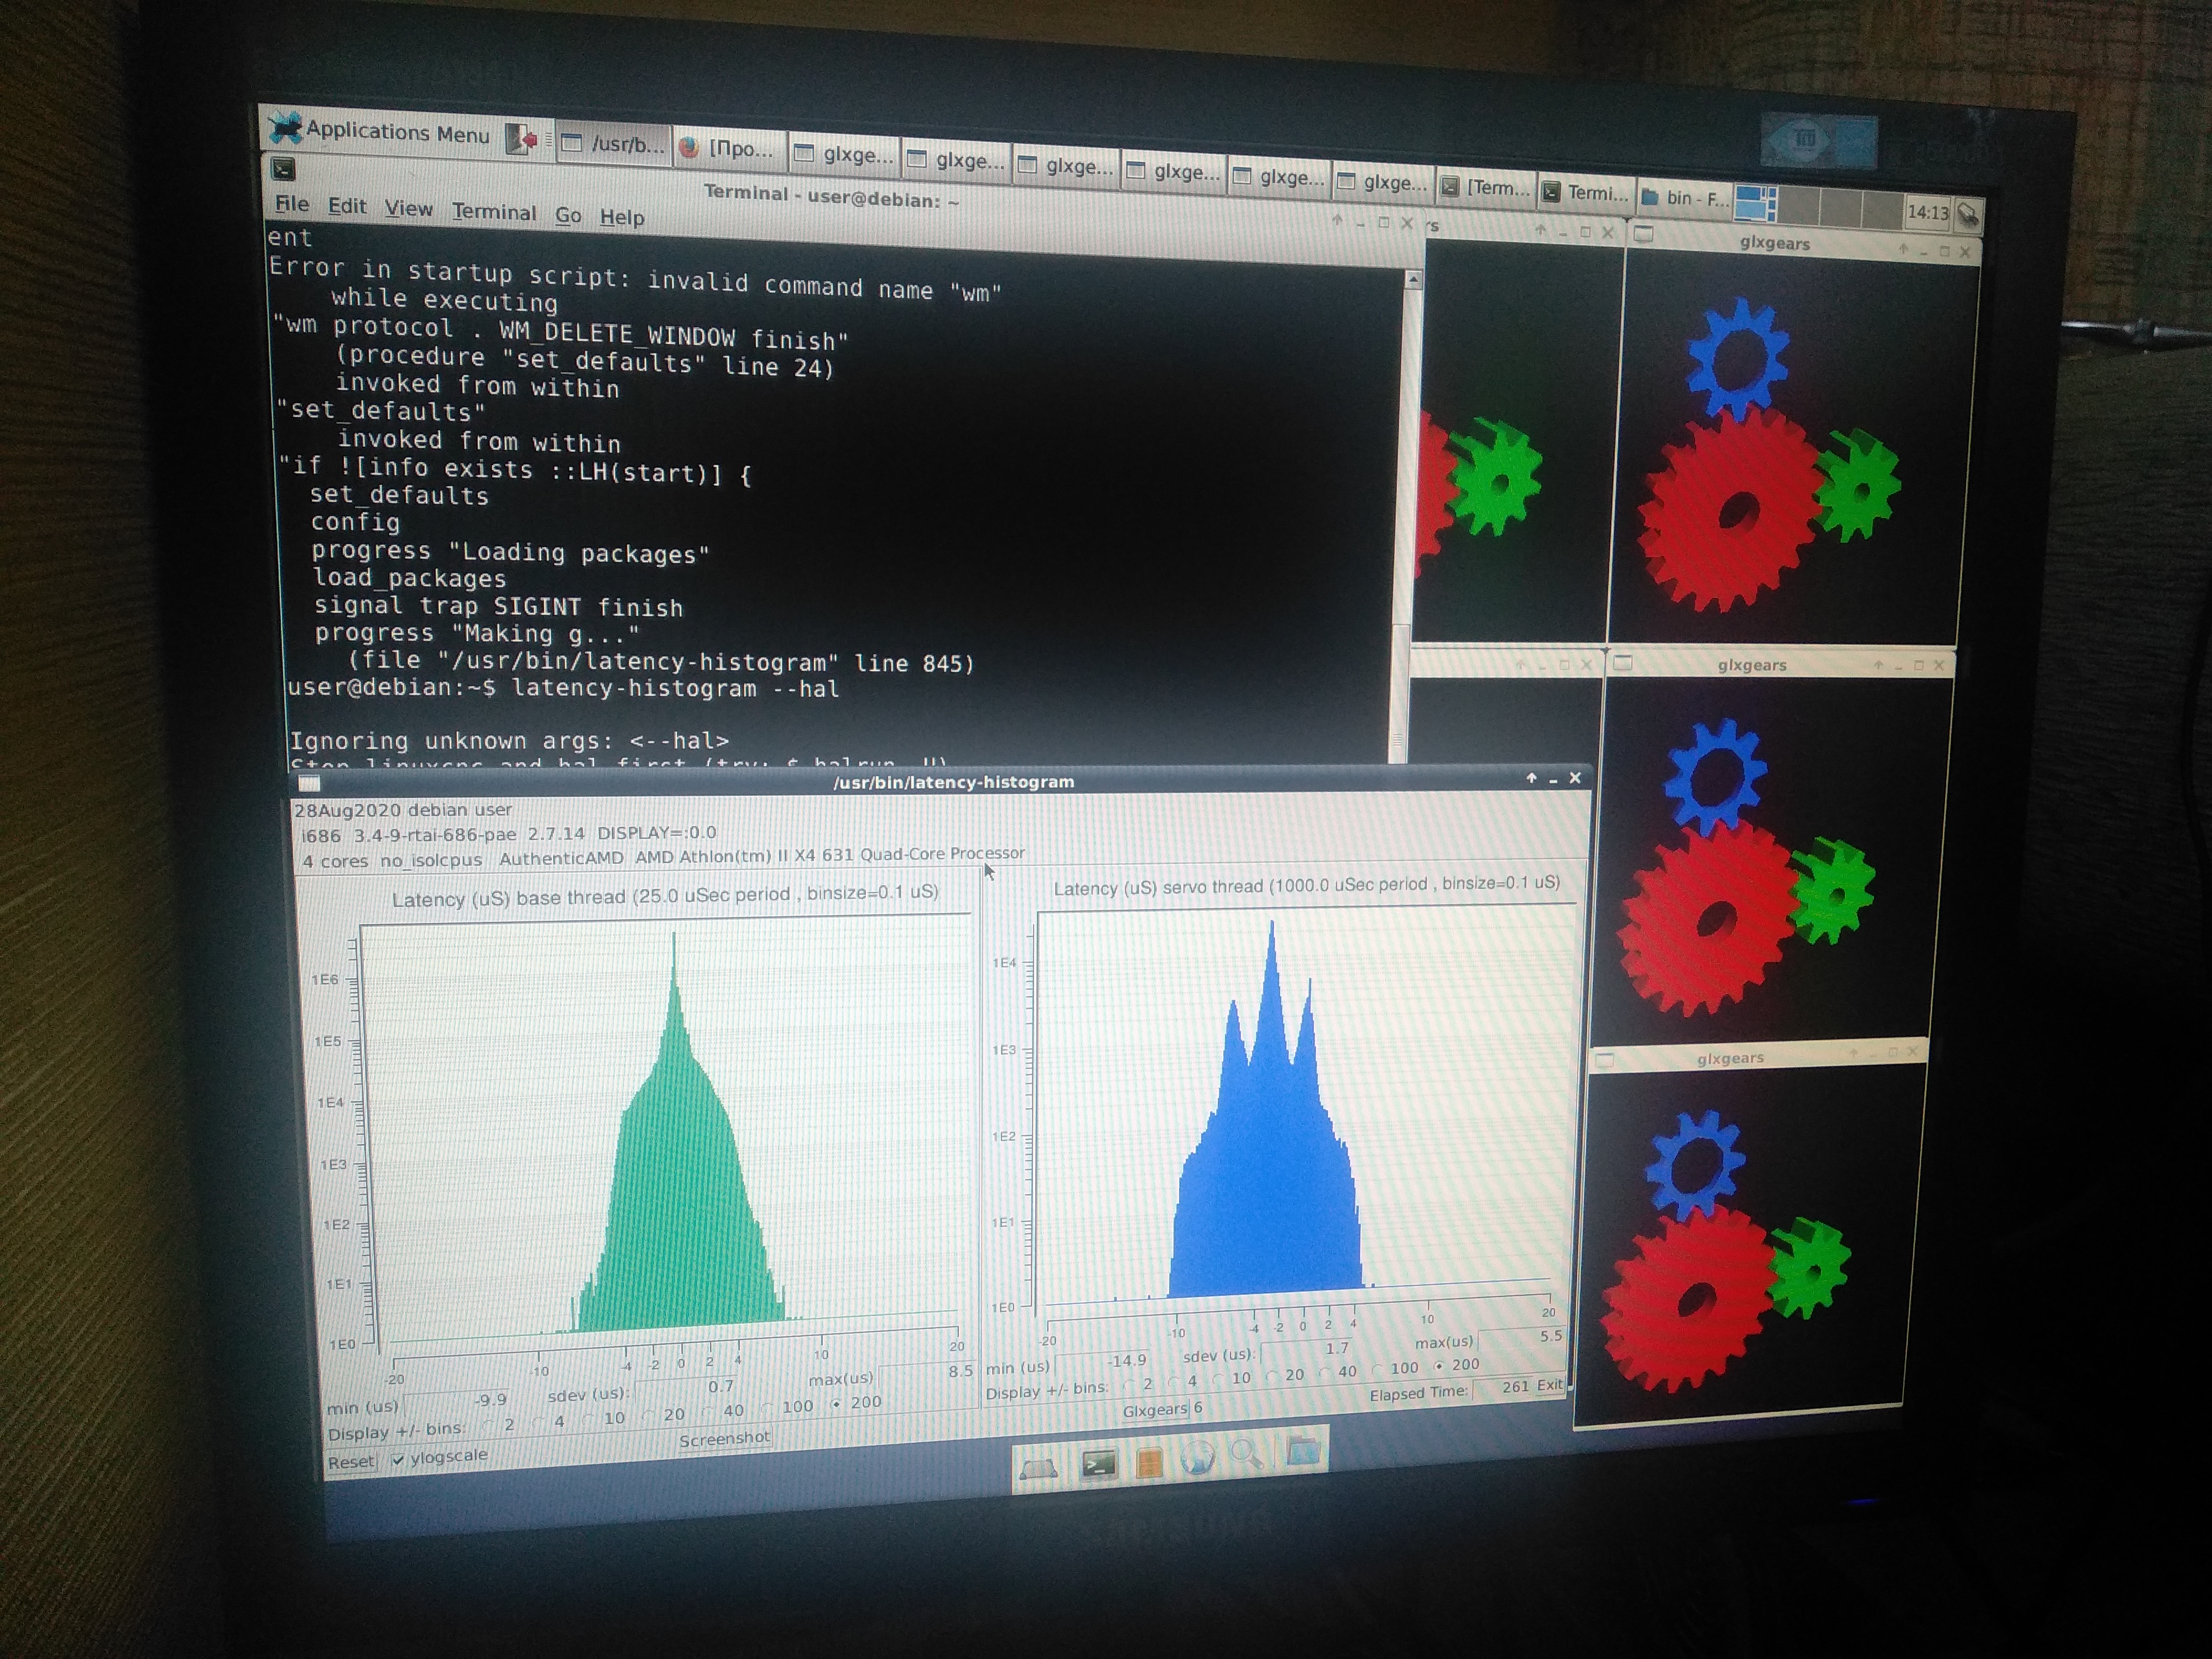
Task: Open orange file manager dock icon
Action: (x=1149, y=1462)
